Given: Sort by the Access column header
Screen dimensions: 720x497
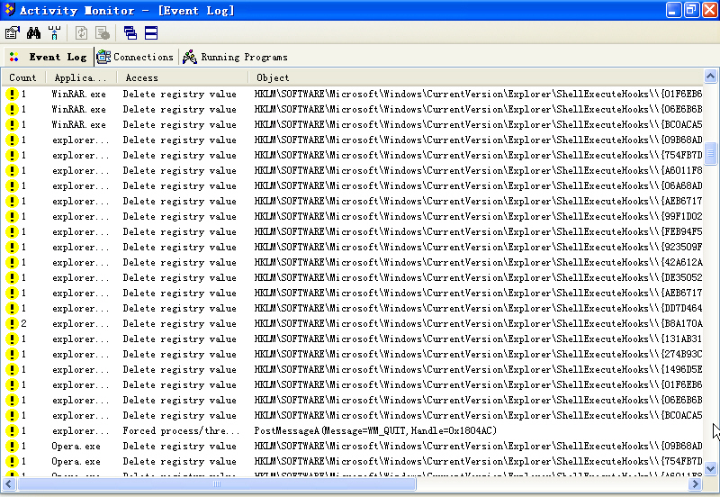Looking at the screenshot, I should coord(183,77).
